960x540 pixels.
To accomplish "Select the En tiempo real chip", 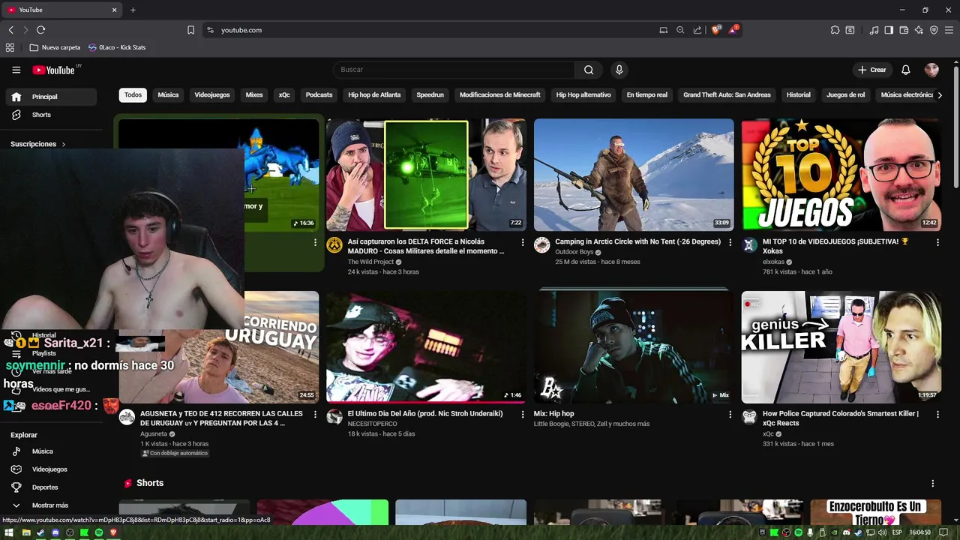I will (x=646, y=95).
